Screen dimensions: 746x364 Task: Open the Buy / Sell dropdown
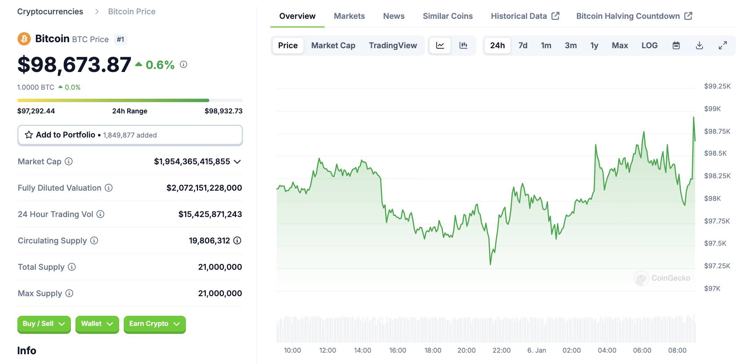[x=44, y=324]
